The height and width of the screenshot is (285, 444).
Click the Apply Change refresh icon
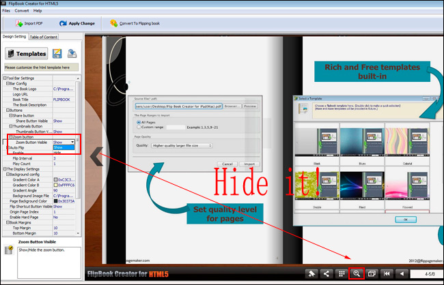click(63, 23)
